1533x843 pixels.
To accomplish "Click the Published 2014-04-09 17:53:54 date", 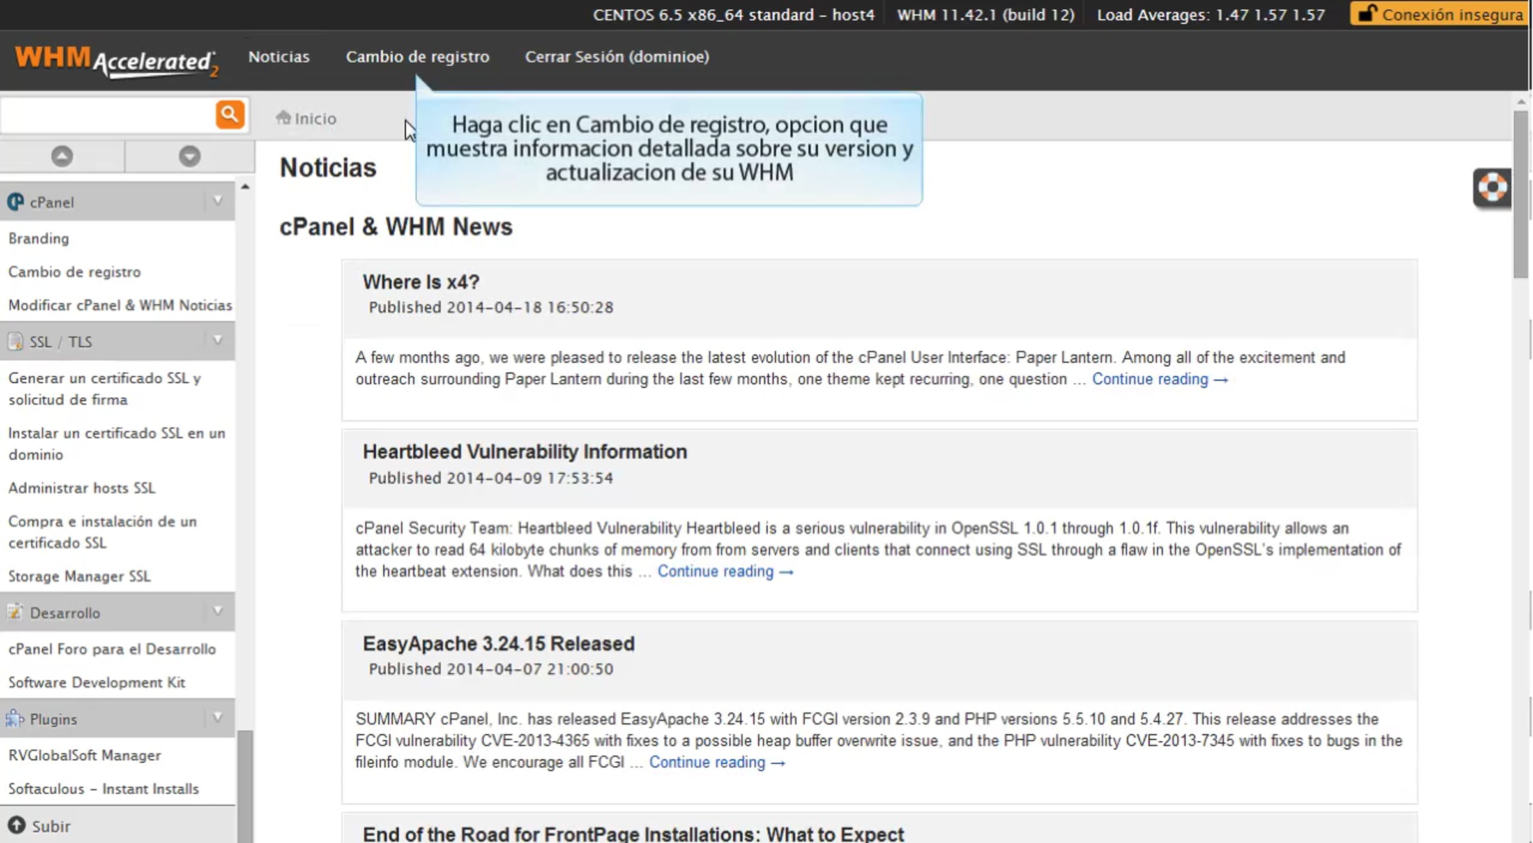I will pyautogui.click(x=491, y=478).
